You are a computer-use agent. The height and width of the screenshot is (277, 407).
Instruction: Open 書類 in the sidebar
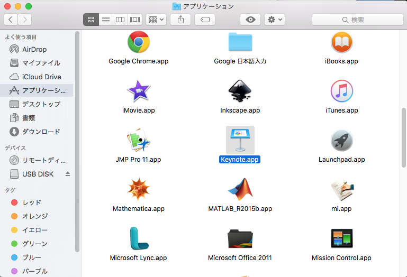37,118
